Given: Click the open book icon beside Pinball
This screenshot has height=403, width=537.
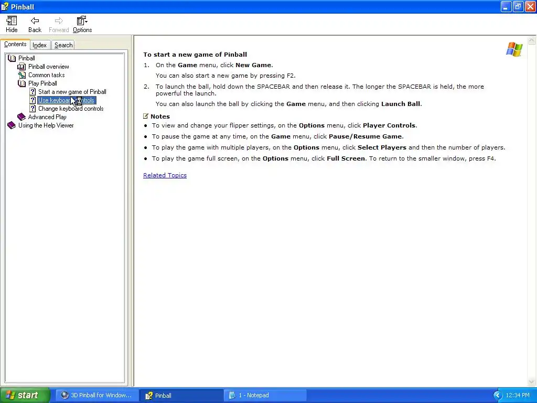Looking at the screenshot, I should point(12,58).
